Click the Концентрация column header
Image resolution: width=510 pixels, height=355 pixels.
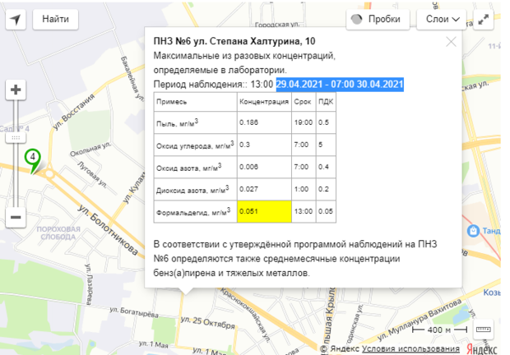(263, 102)
